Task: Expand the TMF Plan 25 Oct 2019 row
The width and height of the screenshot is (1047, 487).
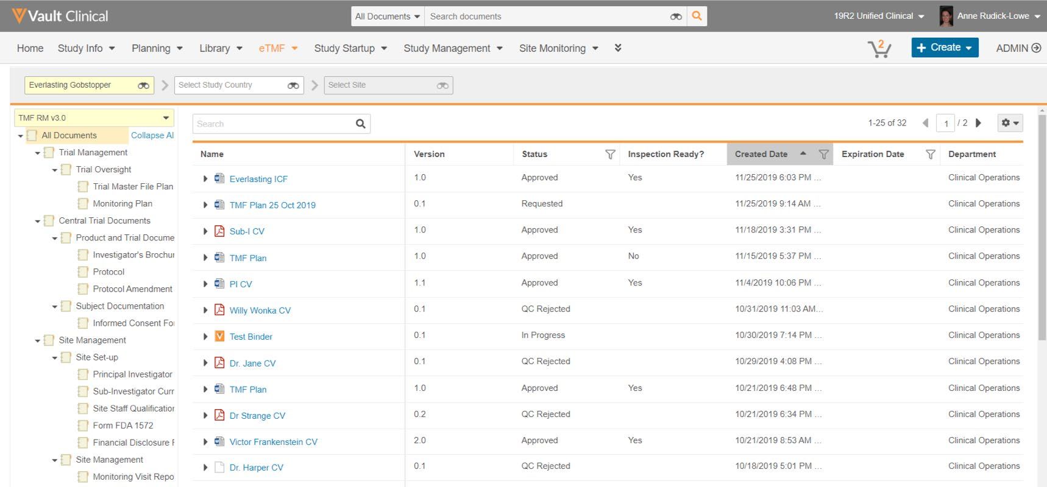Action: (x=205, y=205)
